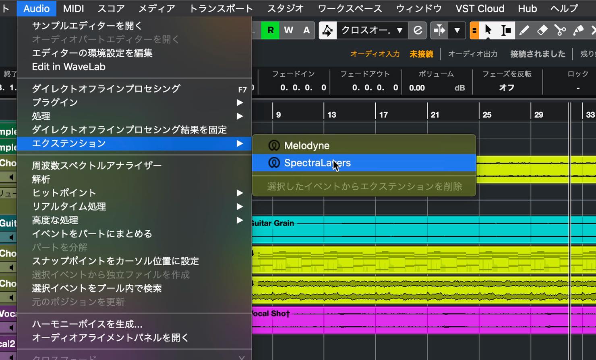Toggle the orange tool modifier button
Screen dimensions: 596x360
[474, 31]
